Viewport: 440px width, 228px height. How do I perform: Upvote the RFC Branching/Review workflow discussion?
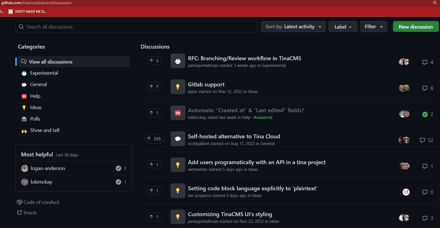click(154, 61)
